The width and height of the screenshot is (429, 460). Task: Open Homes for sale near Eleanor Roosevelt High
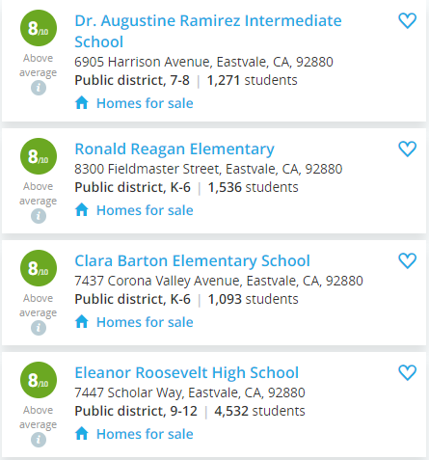pyautogui.click(x=145, y=434)
